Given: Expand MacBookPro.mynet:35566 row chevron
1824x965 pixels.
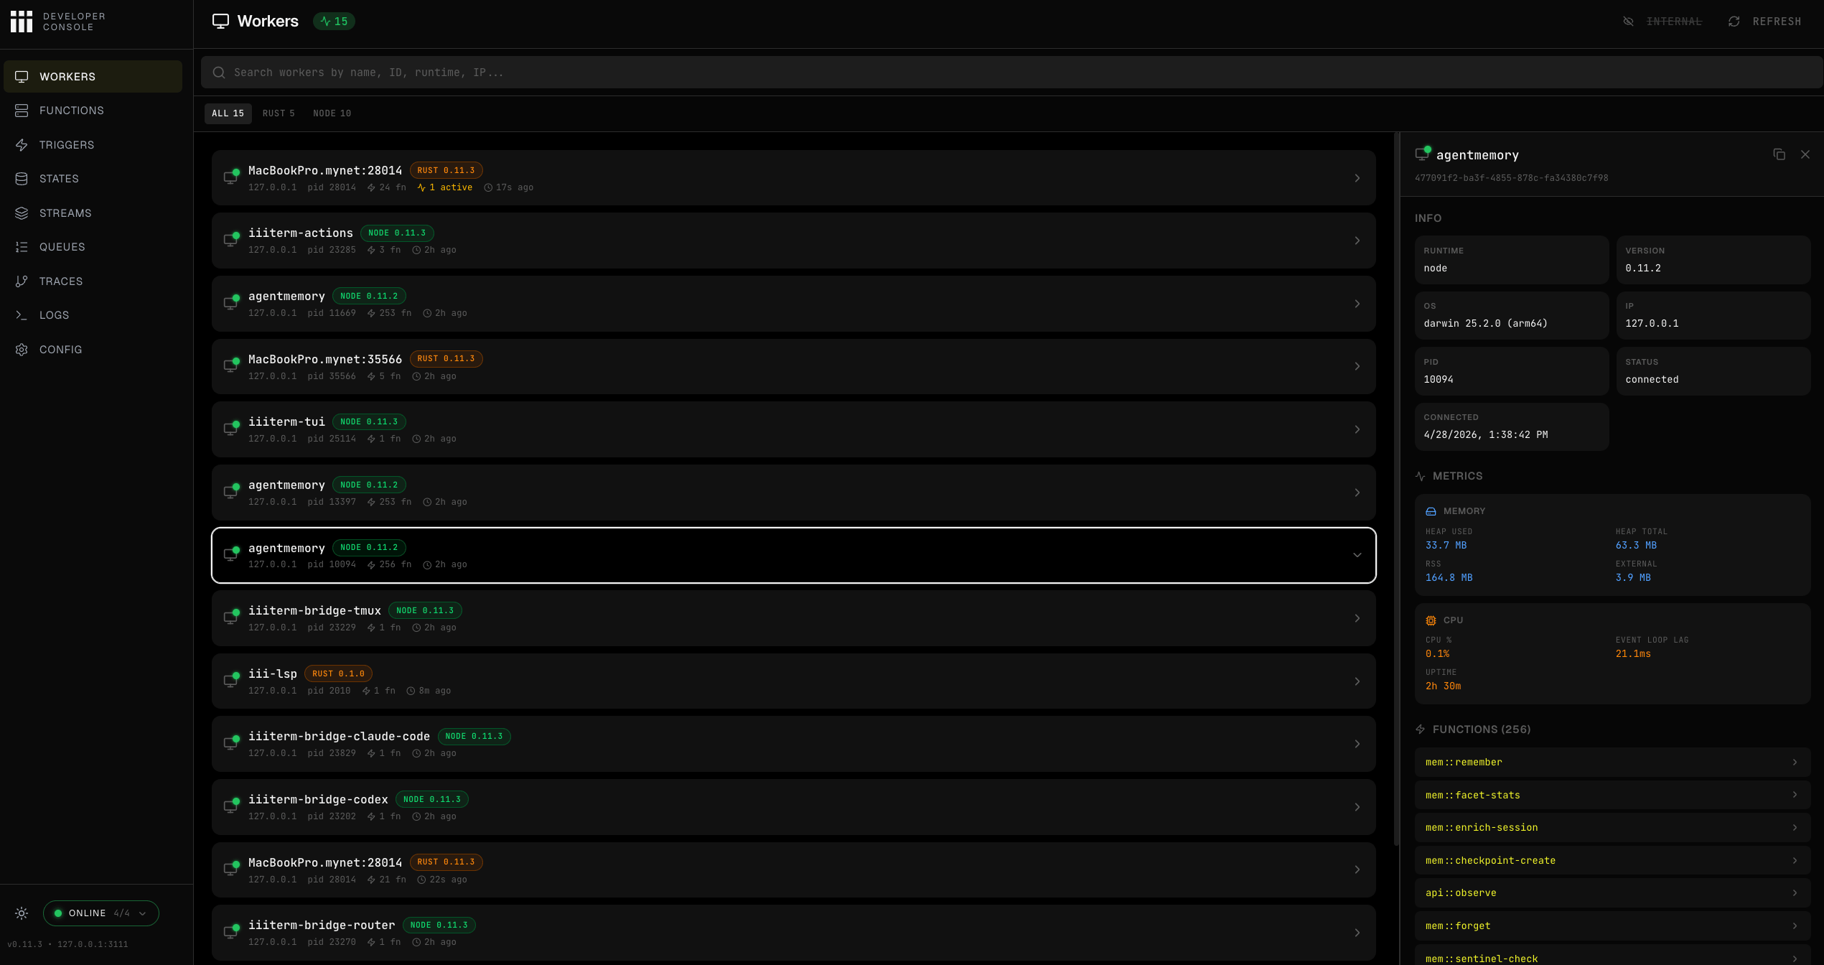Looking at the screenshot, I should coord(1357,366).
